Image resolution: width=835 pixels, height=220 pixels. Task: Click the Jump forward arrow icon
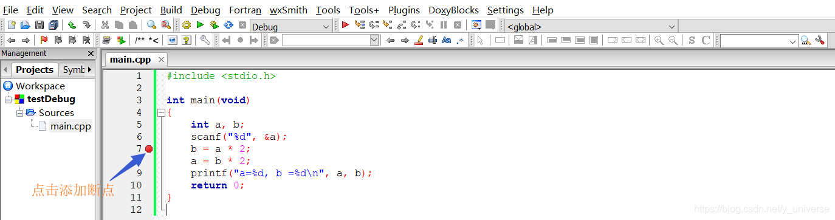25,40
